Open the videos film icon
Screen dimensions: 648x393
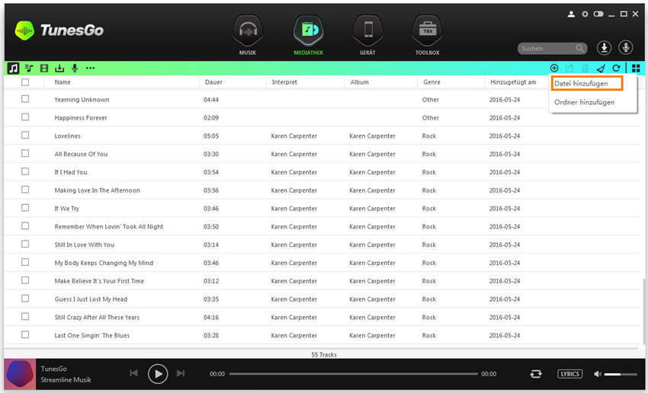pos(44,68)
